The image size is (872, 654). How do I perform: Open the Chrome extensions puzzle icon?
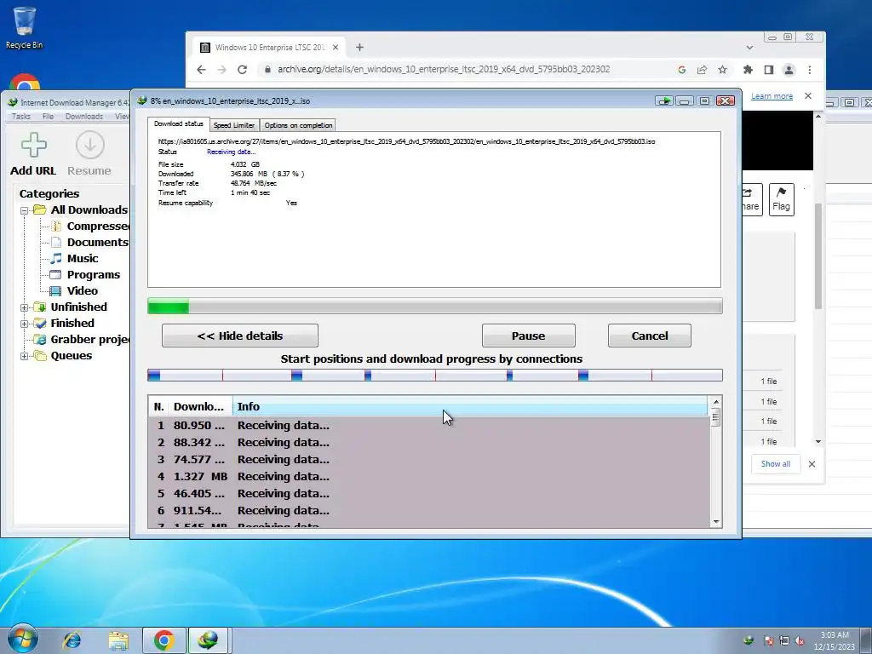pos(748,70)
